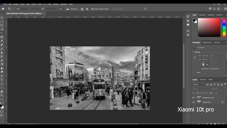Open the Image menu

click(16, 4)
